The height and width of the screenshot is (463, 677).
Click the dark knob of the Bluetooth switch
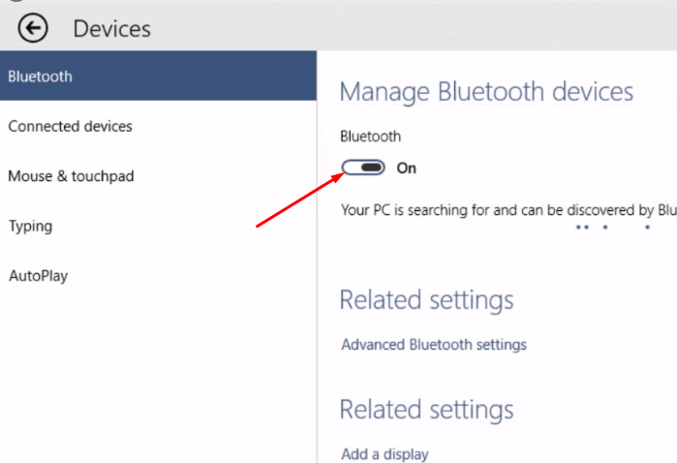[372, 168]
